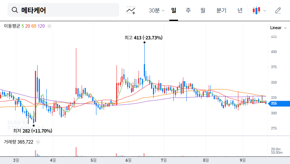Select the 120-day moving average value
Screen dimensions: 290x164
(x=41, y=26)
